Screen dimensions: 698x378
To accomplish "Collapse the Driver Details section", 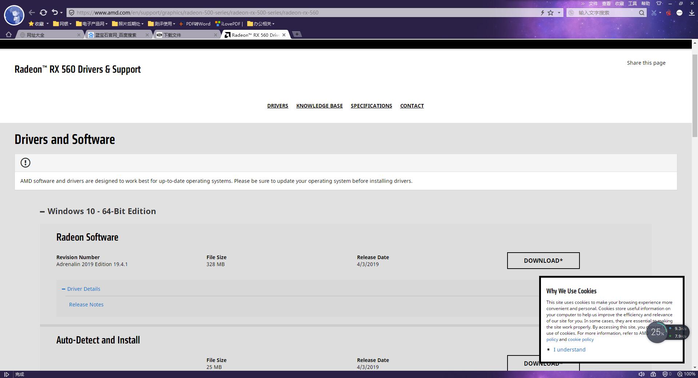I will (81, 289).
